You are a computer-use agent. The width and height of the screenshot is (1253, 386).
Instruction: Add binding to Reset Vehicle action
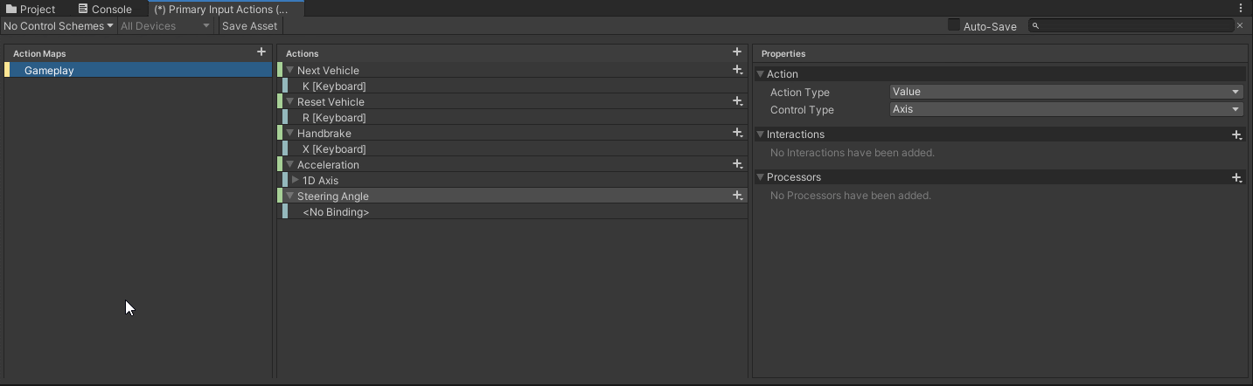point(737,101)
